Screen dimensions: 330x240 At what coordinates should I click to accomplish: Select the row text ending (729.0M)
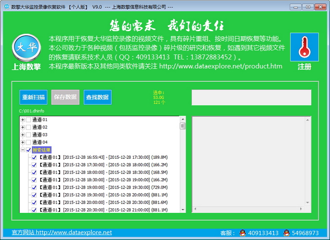pos(103,187)
